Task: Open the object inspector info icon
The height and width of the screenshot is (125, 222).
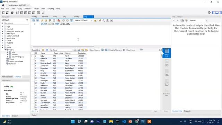Action: (x=12, y=12)
